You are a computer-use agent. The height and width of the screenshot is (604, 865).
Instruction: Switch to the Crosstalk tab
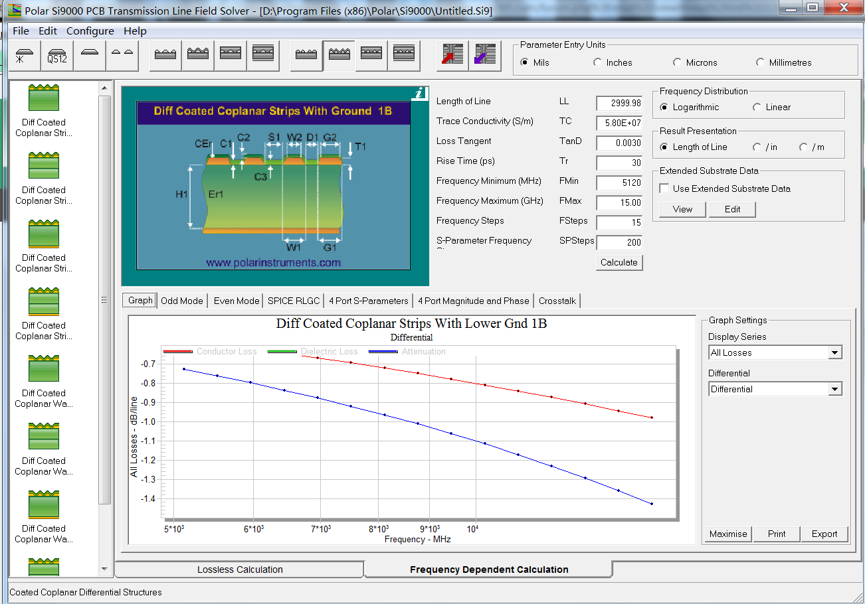[557, 301]
